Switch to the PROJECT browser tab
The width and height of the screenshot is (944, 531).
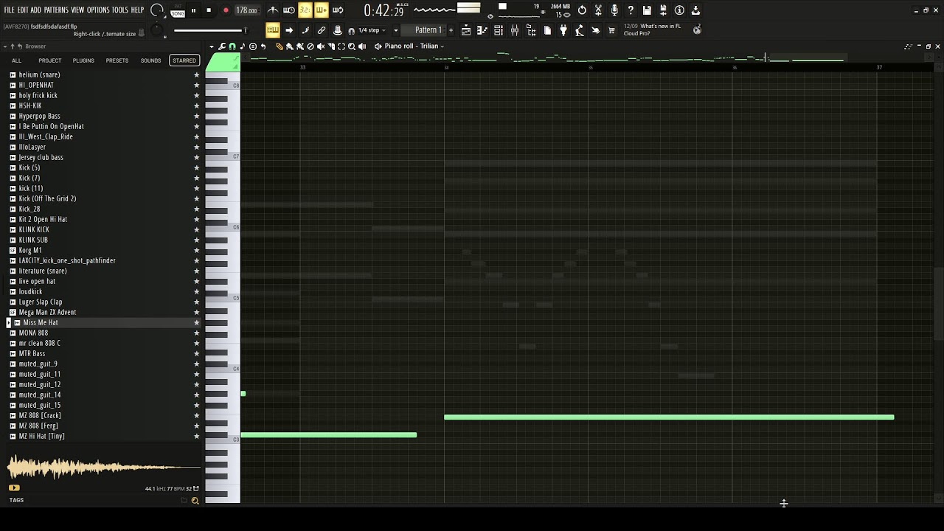(x=49, y=60)
